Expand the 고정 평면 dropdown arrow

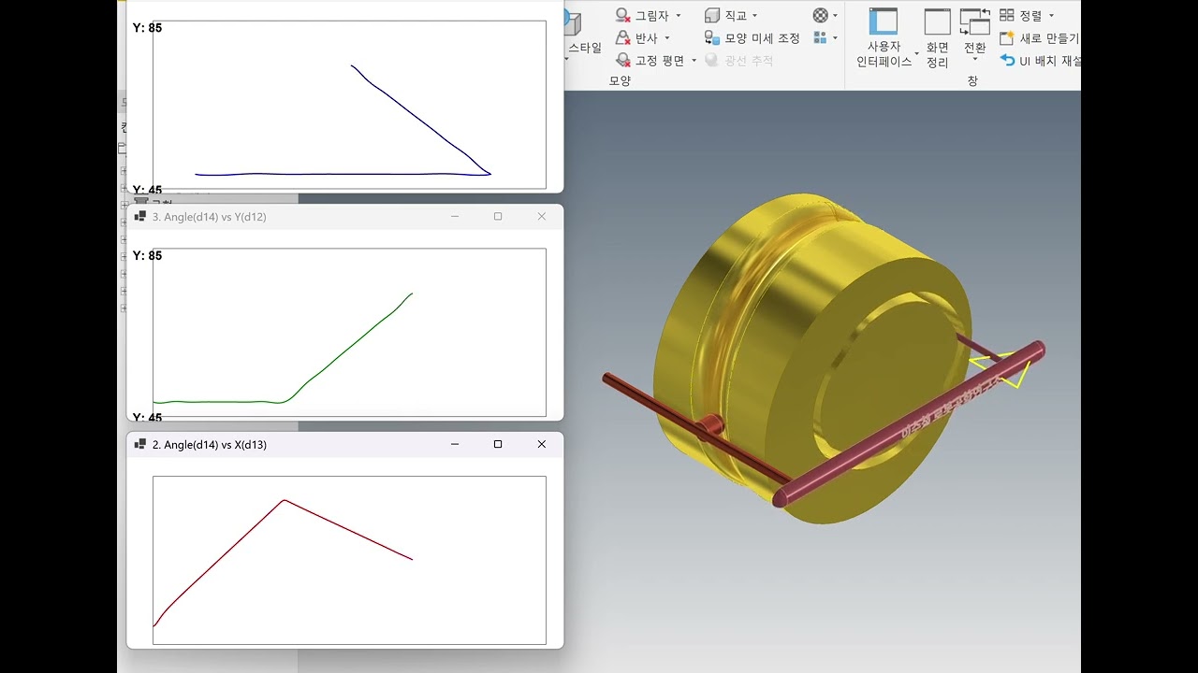point(694,61)
